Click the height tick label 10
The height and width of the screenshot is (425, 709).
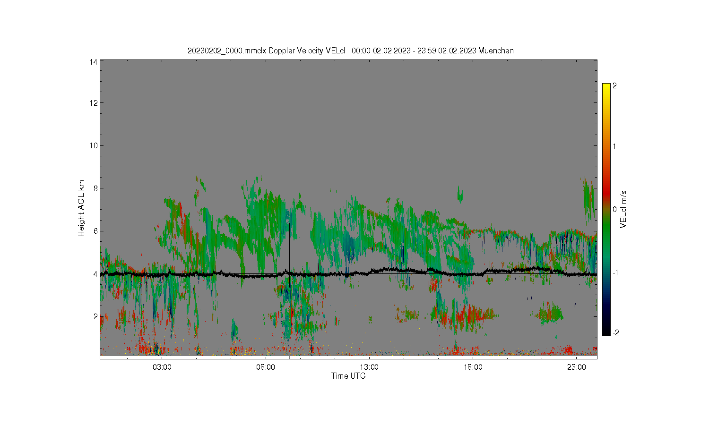click(94, 145)
